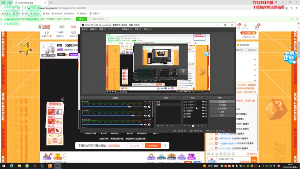Go to 首页 tab on Douyu site
Screen dimensions: 300x169
coord(62,27)
